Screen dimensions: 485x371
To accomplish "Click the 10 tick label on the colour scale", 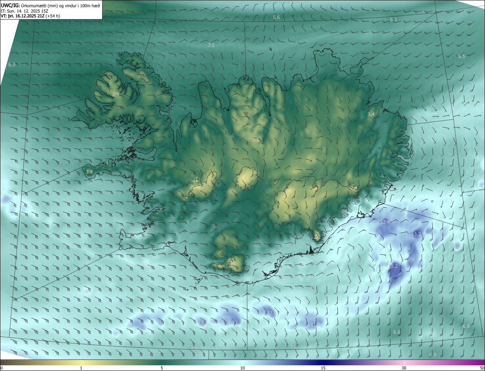I will point(242,368).
